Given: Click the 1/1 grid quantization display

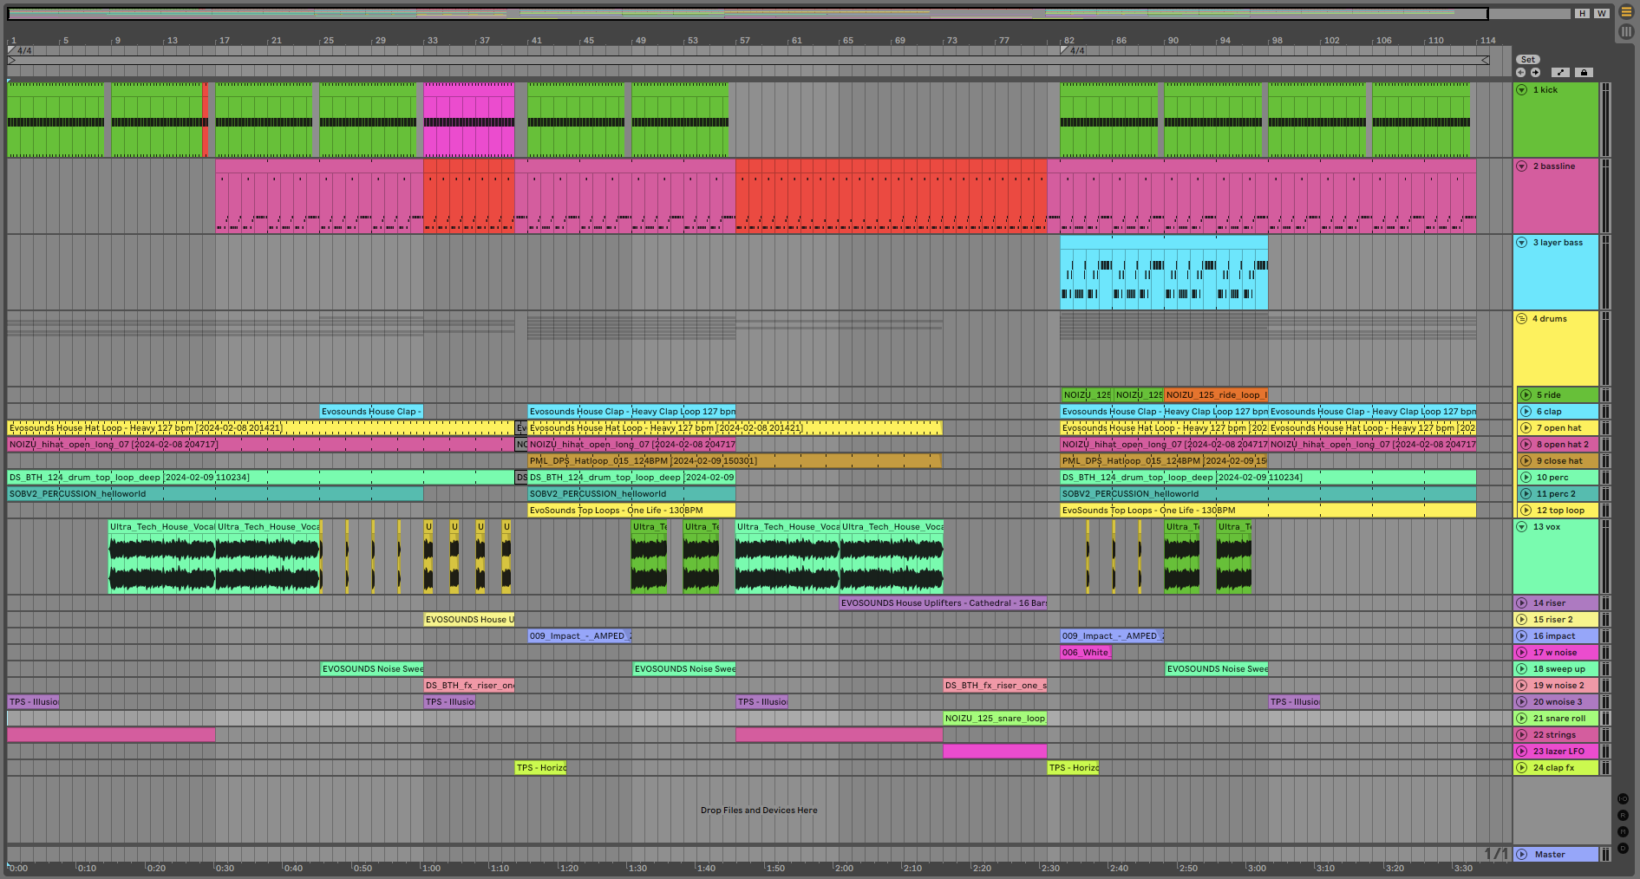Looking at the screenshot, I should pos(1496,854).
